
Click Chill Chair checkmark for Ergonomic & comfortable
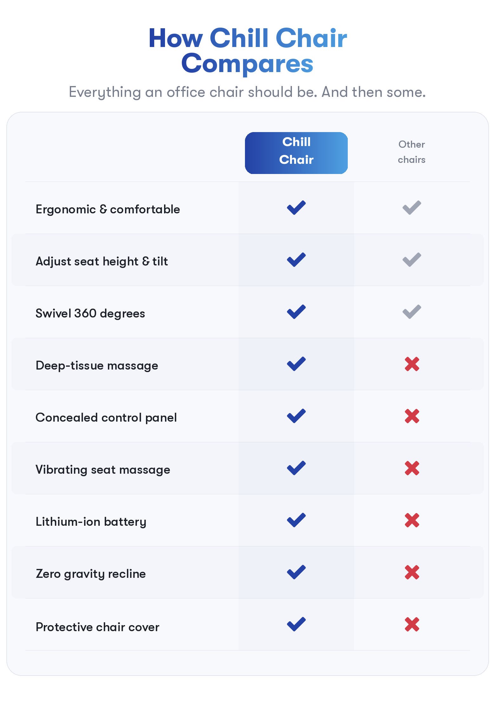(x=296, y=208)
